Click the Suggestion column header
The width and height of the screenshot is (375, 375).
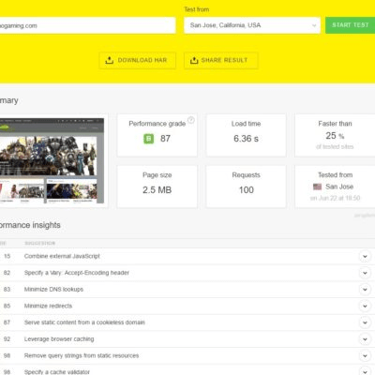[40, 243]
